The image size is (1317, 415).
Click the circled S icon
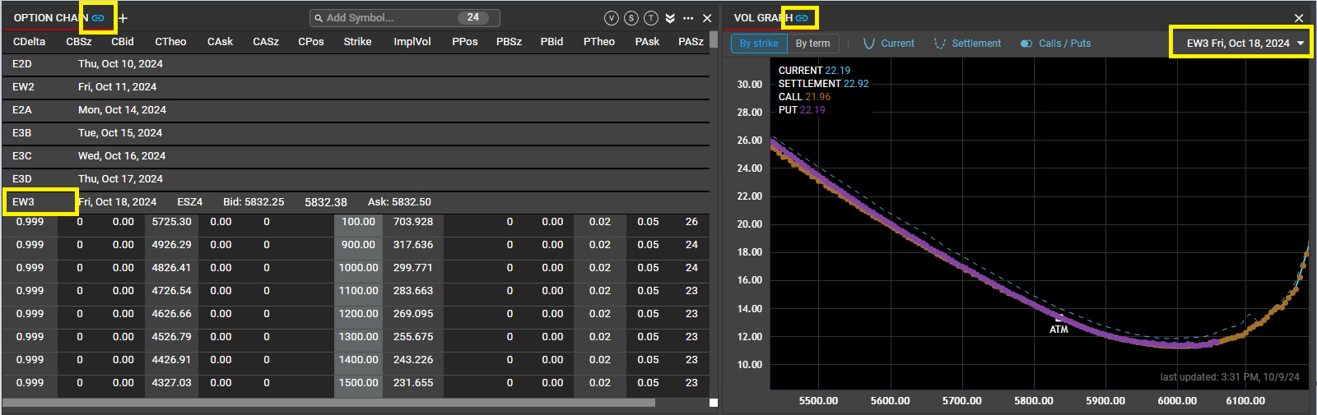point(631,18)
